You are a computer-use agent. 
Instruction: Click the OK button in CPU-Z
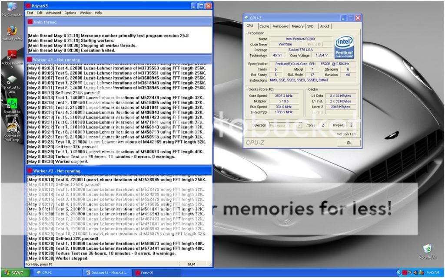coord(349,143)
